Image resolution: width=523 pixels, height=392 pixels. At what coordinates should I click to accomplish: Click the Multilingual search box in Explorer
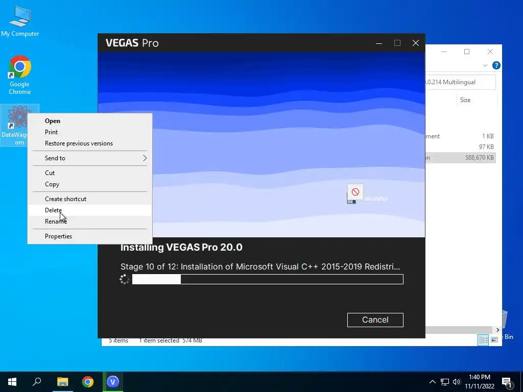tap(460, 82)
